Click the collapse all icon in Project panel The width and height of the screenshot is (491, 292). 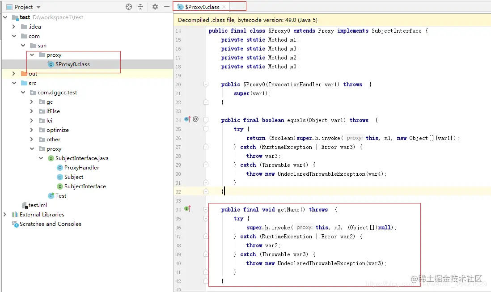pyautogui.click(x=140, y=7)
